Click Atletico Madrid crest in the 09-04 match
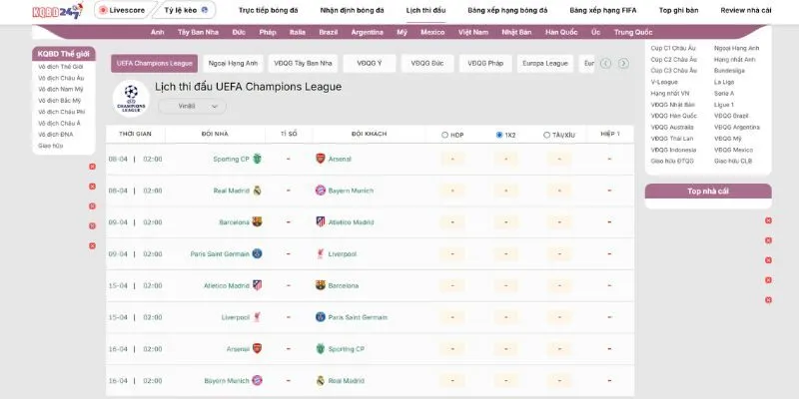This screenshot has width=799, height=399. (x=321, y=221)
